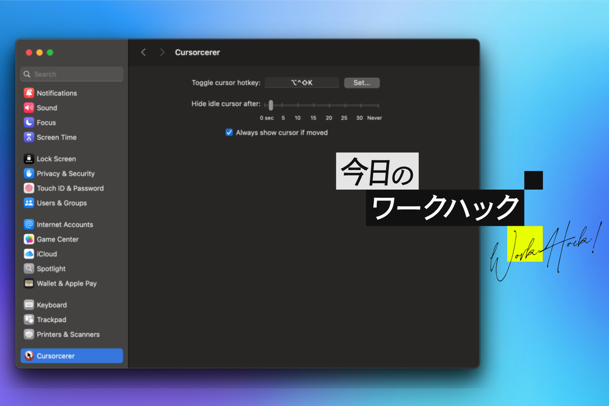Click the iCloud cloud icon
The width and height of the screenshot is (609, 406).
(29, 254)
